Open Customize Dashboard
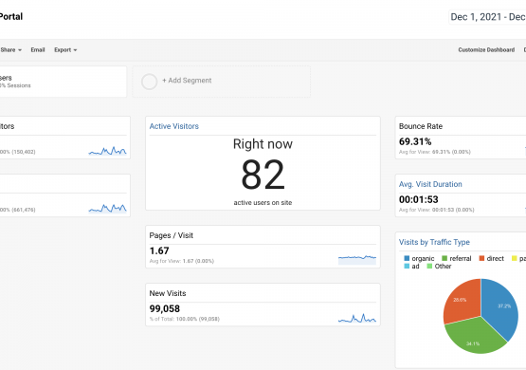The height and width of the screenshot is (370, 526). (486, 49)
